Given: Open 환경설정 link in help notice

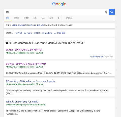Looking at the screenshot, I should tap(40, 25).
